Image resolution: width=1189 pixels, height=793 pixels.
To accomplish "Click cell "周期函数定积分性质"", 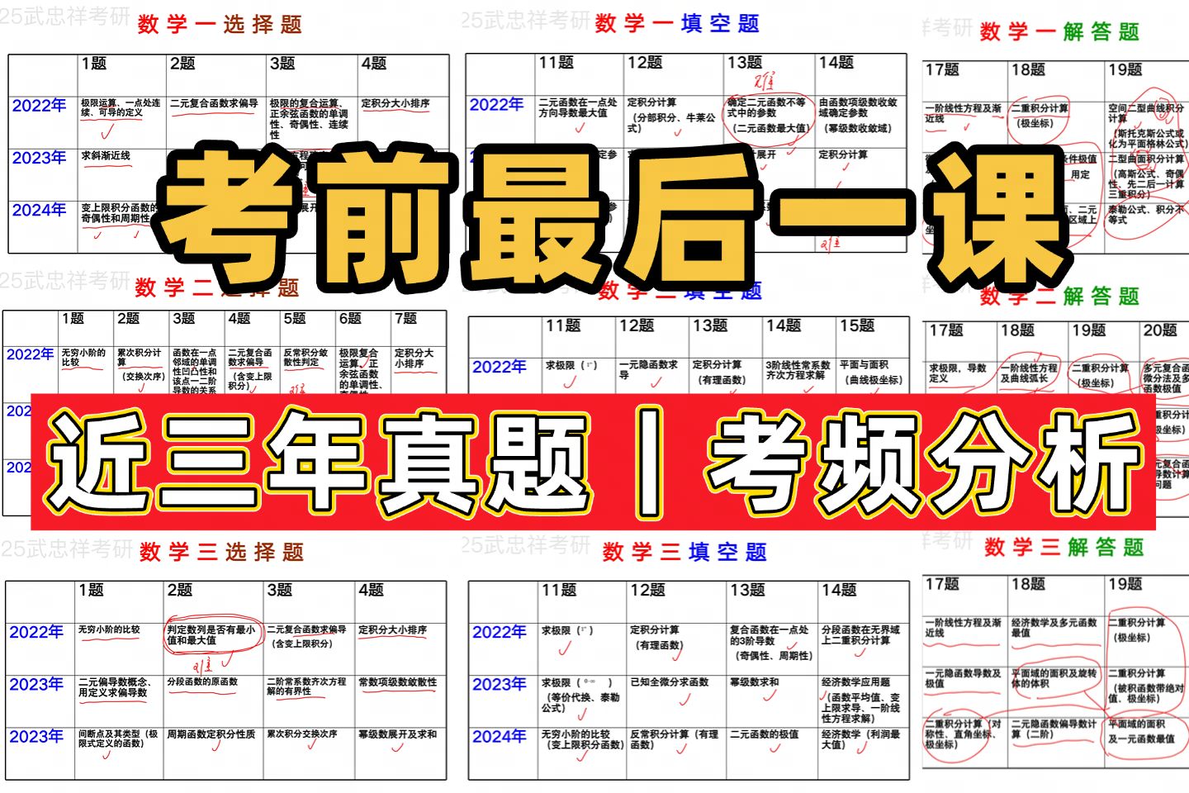I will point(211,734).
